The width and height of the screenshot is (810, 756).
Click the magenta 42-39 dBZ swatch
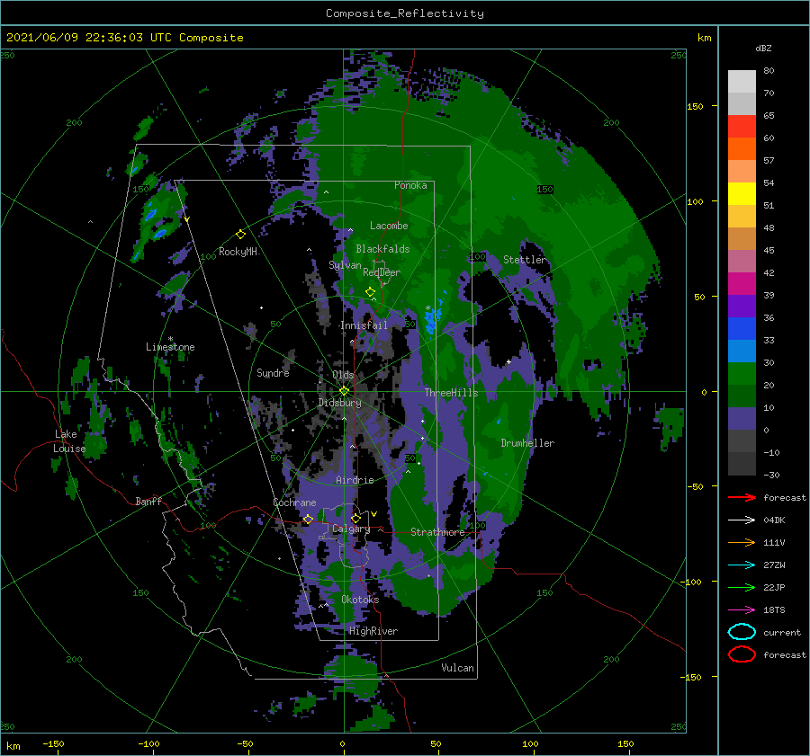742,284
